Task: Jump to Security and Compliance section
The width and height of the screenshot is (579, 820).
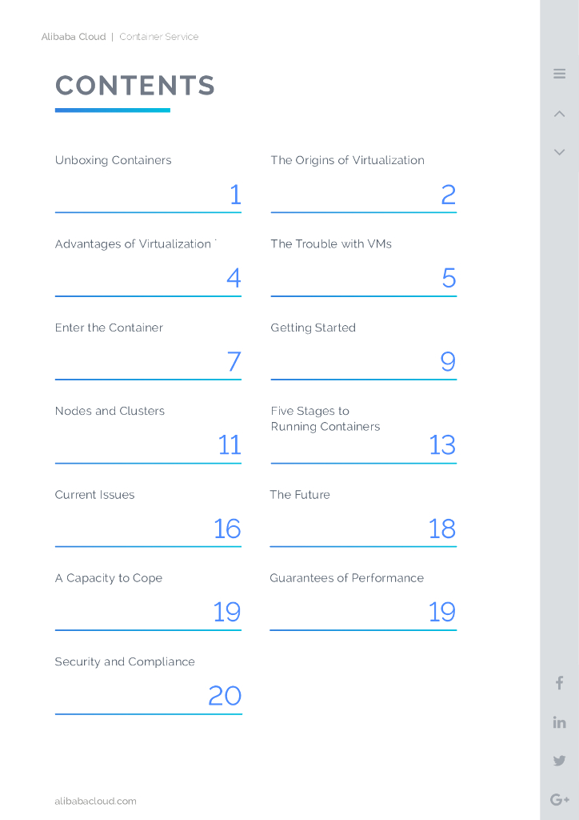Action: click(x=125, y=661)
